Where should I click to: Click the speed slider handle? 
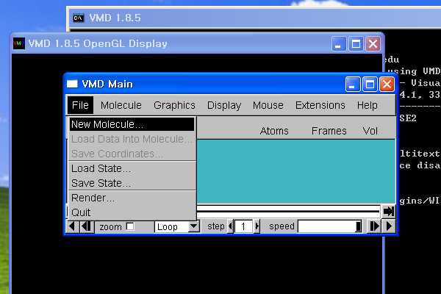(x=359, y=226)
